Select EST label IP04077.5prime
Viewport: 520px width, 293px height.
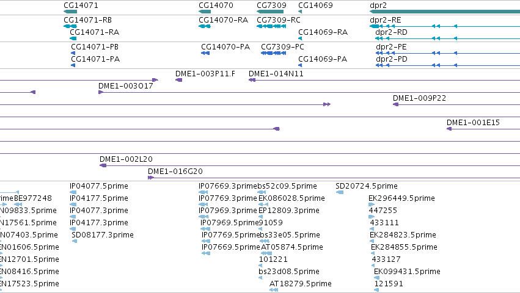coord(99,186)
